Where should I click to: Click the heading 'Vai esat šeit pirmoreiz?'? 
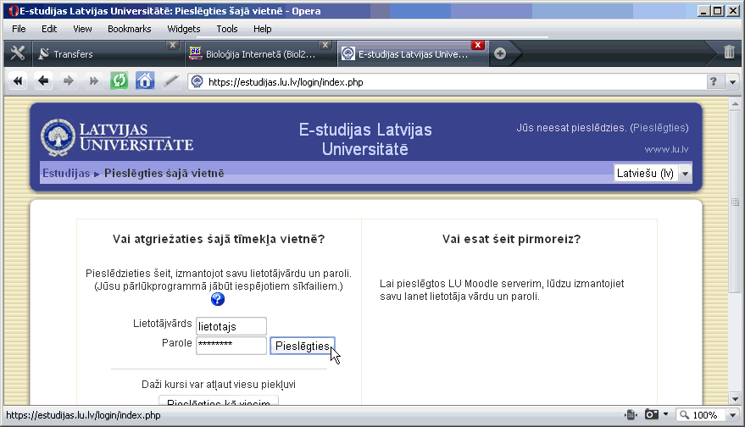coord(511,239)
